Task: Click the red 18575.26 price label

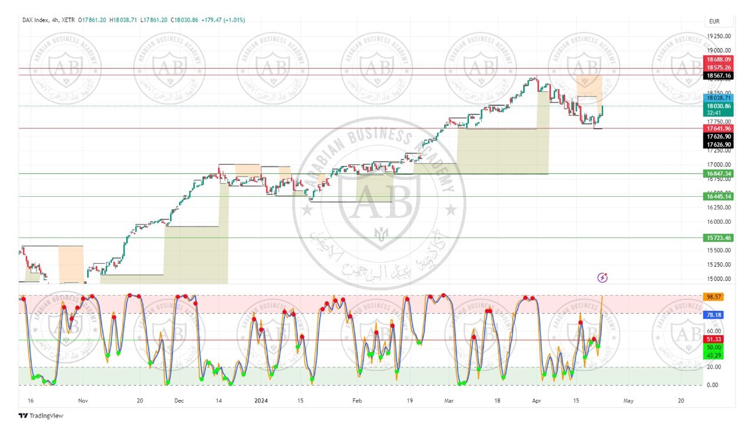Action: [719, 68]
